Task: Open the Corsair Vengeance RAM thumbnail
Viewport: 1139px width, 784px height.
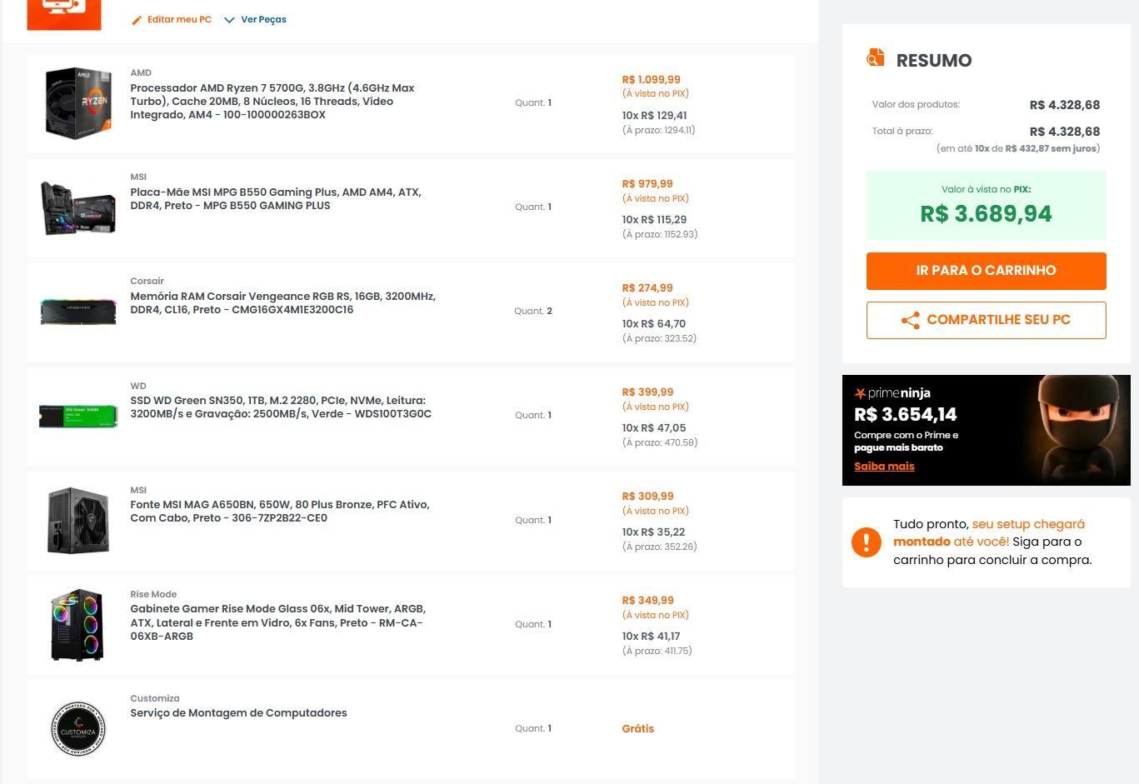Action: tap(78, 311)
